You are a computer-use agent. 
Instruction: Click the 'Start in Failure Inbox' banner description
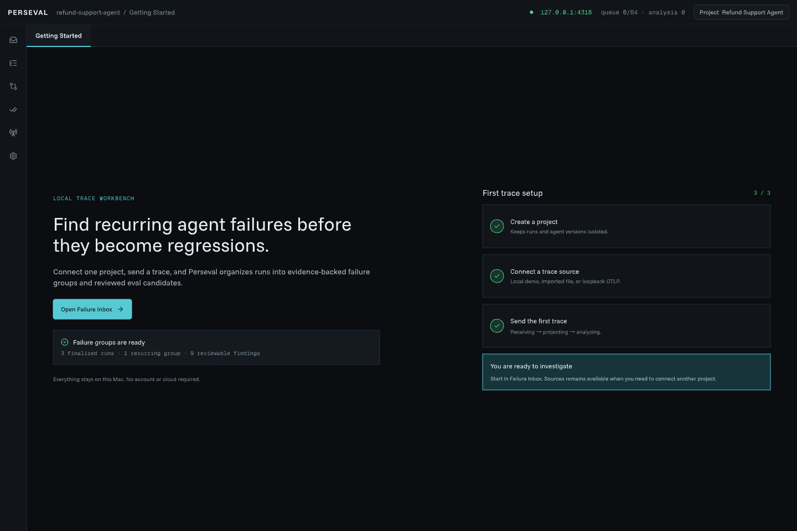pyautogui.click(x=603, y=379)
